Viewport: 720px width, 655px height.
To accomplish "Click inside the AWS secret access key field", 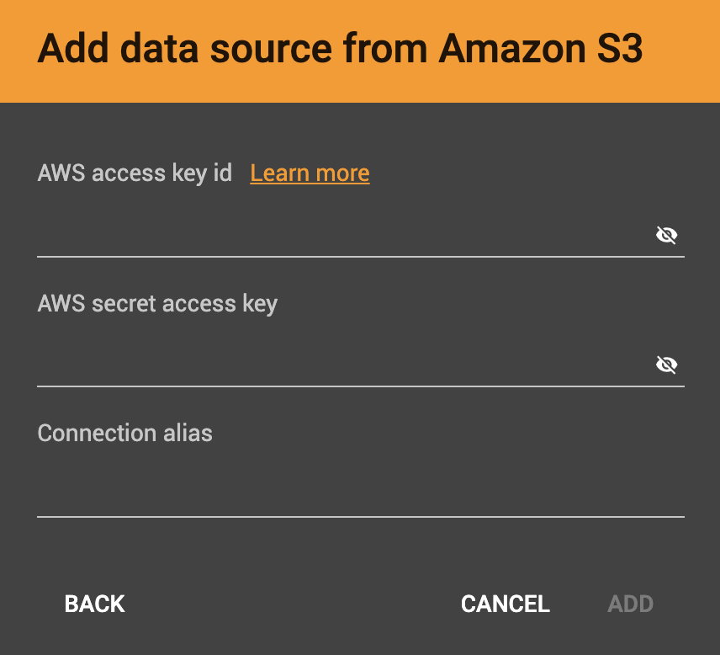I will click(x=336, y=366).
